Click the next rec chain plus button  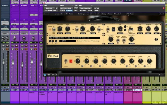point(53,41)
